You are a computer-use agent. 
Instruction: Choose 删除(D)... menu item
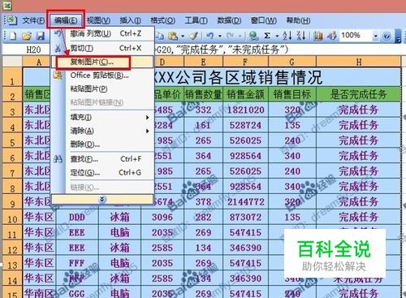pos(103,145)
